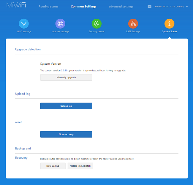Create a New Backup of router configuration

(53, 166)
